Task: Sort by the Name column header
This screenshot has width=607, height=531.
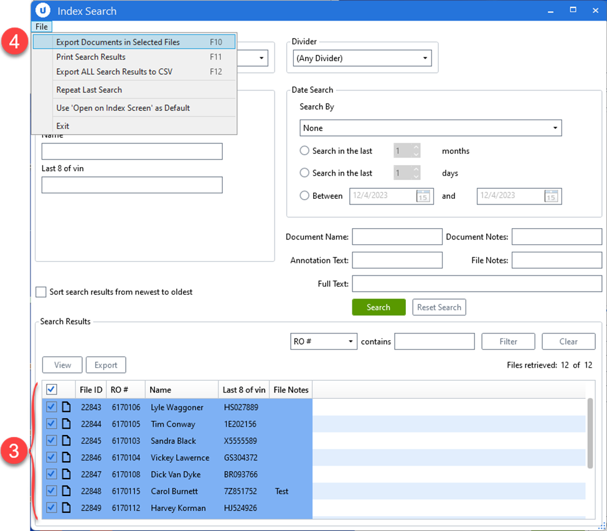Action: click(x=182, y=390)
